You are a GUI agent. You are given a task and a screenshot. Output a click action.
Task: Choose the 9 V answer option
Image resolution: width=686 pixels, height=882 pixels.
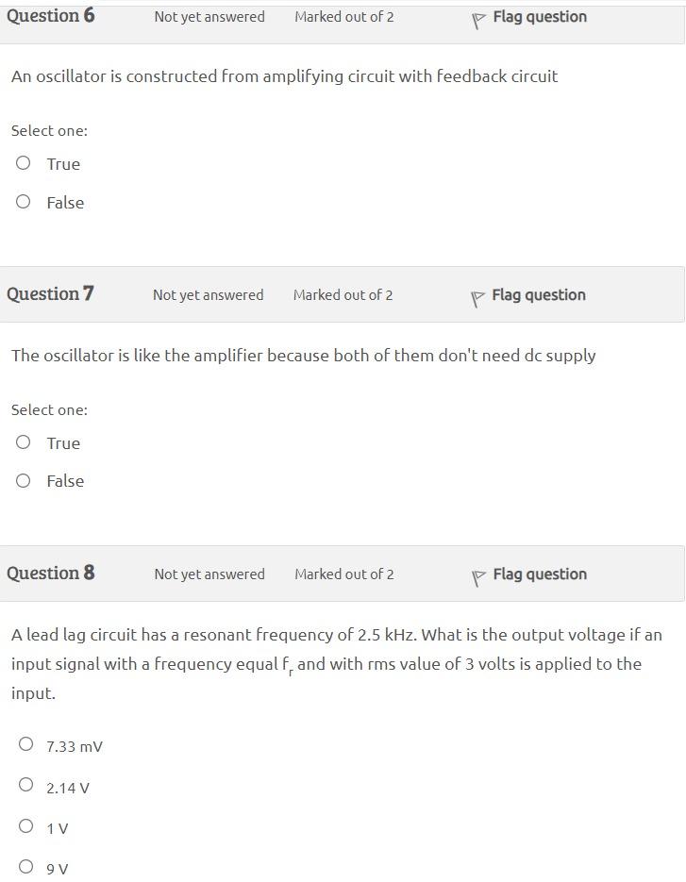[x=26, y=866]
